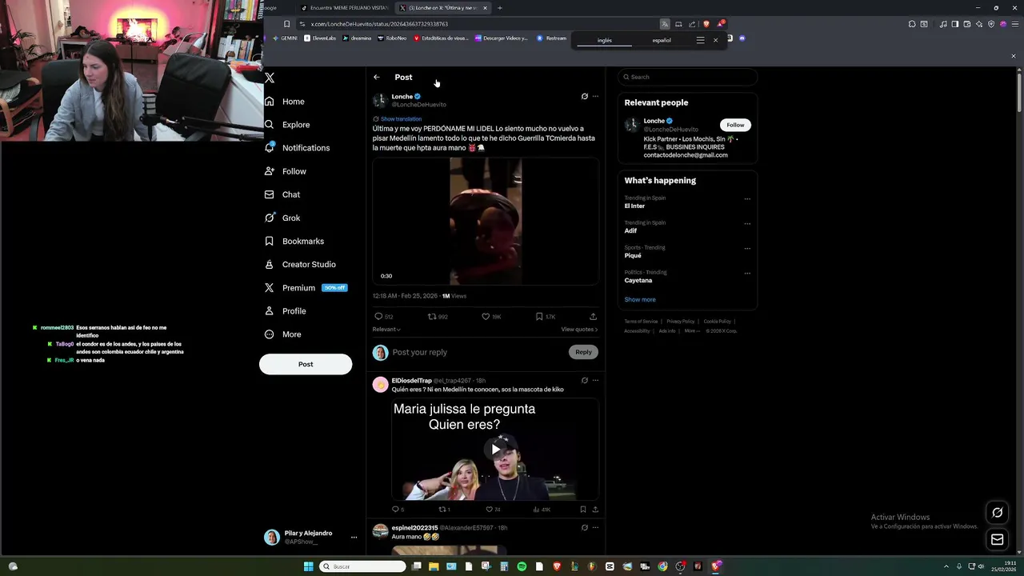Open Grok from the sidebar
This screenshot has height=576, width=1024.
282,218
